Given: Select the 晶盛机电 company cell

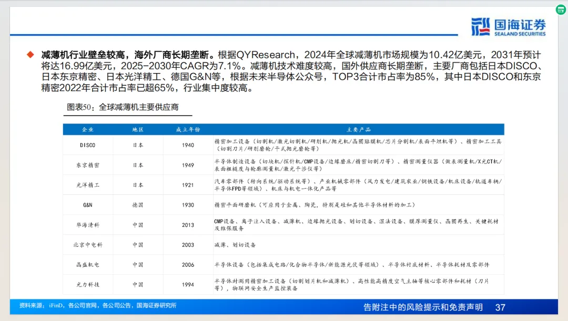Looking at the screenshot, I should click(x=88, y=265).
